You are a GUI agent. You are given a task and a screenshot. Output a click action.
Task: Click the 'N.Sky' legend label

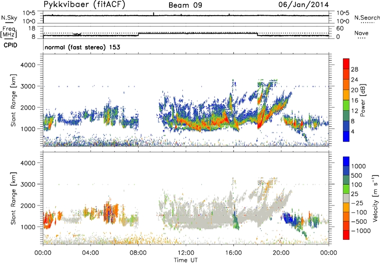[x=9, y=18]
